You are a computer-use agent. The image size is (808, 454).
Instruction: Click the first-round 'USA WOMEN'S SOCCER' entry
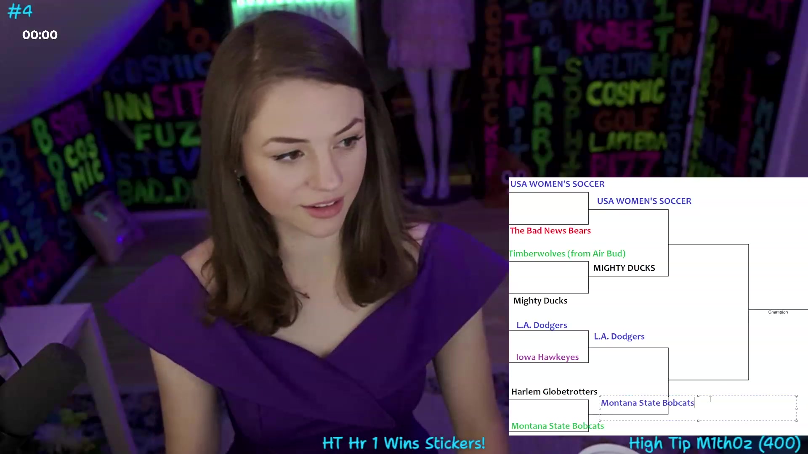pyautogui.click(x=557, y=184)
